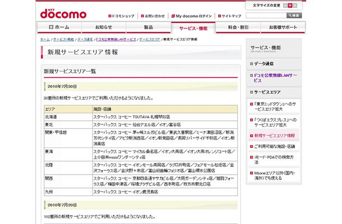Click ドコモ公衆無線LANサービス in the breadcrumb

(116, 39)
